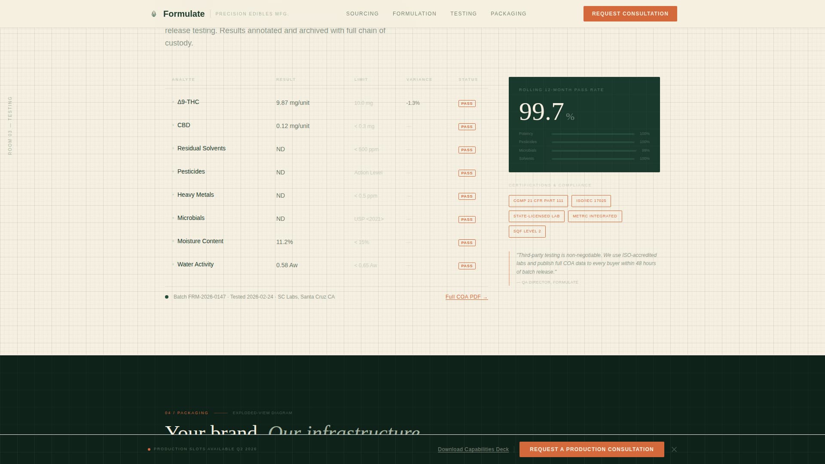Image resolution: width=825 pixels, height=464 pixels.
Task: Click the Formulate brand name
Action: click(x=183, y=14)
